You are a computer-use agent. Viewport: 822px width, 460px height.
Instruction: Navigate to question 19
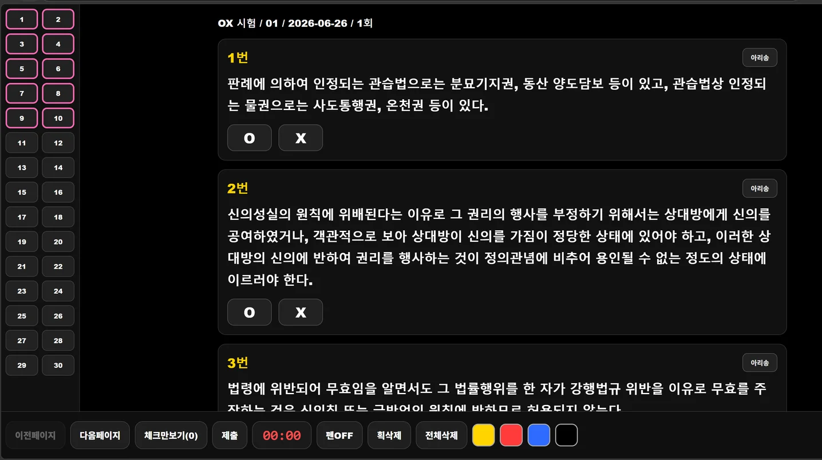tap(22, 242)
